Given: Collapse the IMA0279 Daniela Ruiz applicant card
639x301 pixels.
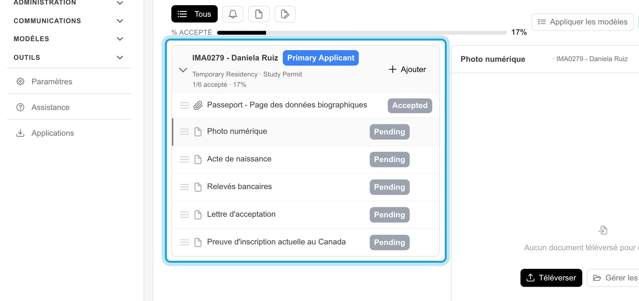Looking at the screenshot, I should point(183,70).
